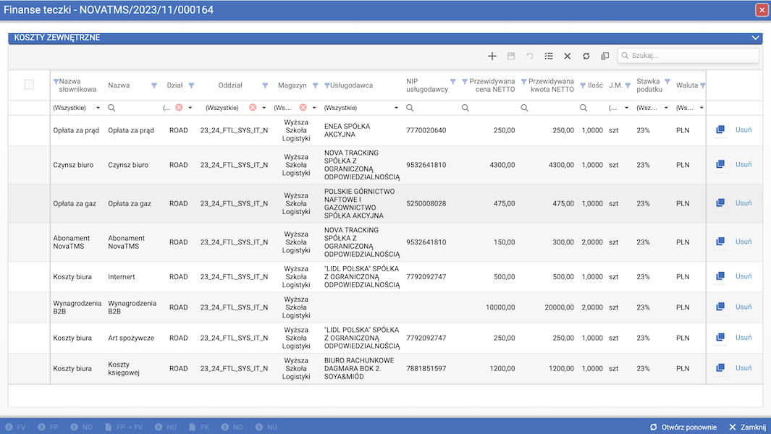Collapse the Koszty zewnętrzne section
Screen dimensions: 771x434
coord(756,38)
